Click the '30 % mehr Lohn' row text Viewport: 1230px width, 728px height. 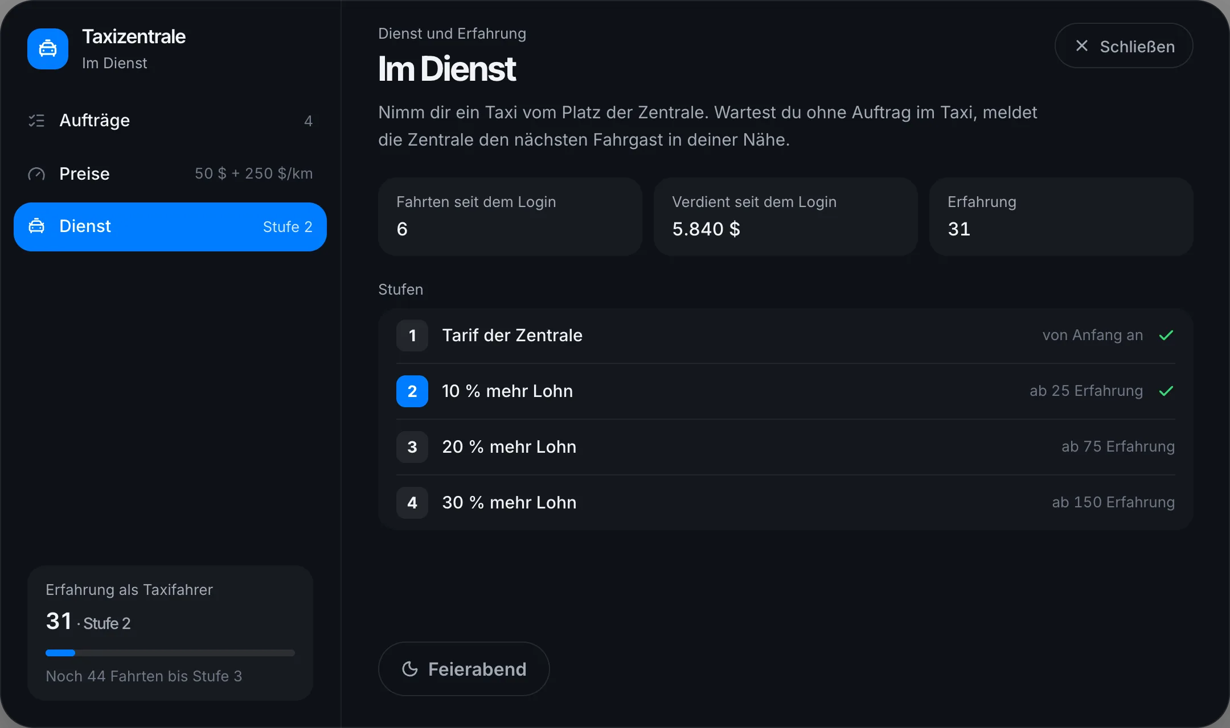click(x=509, y=503)
